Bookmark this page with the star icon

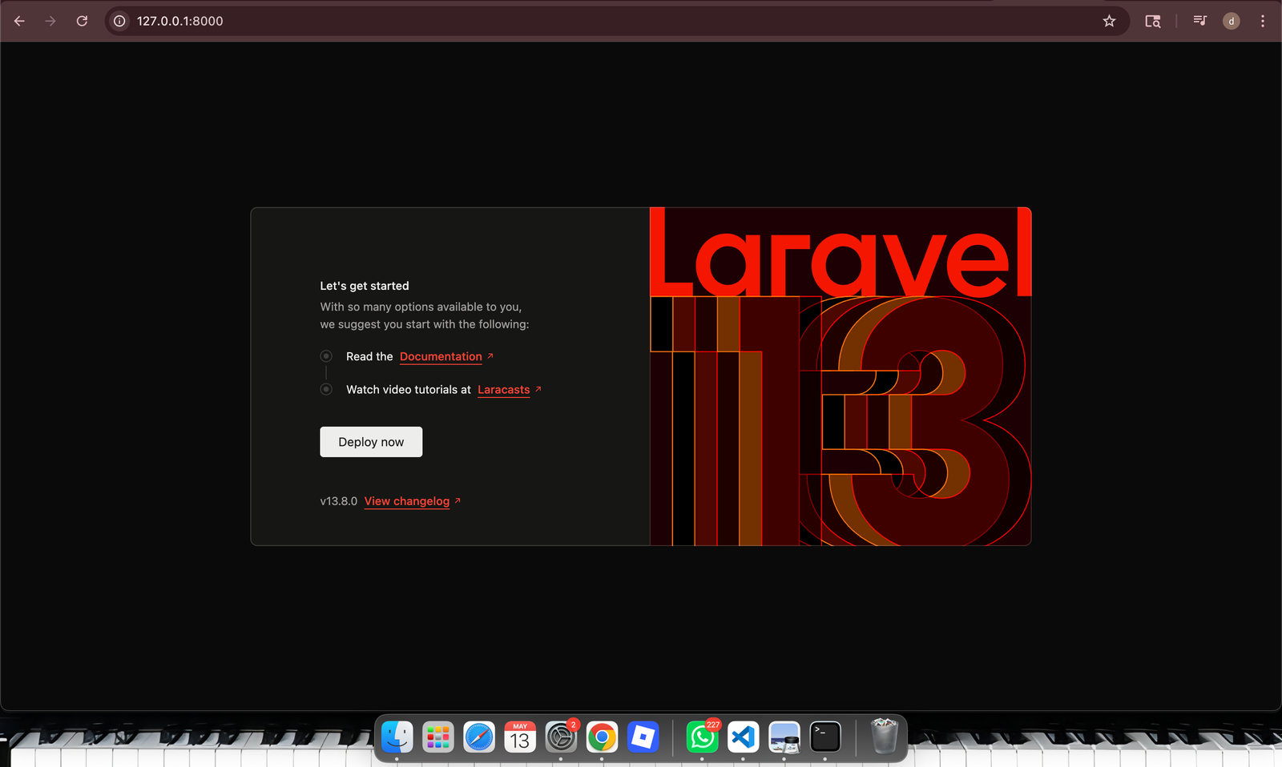pos(1109,21)
